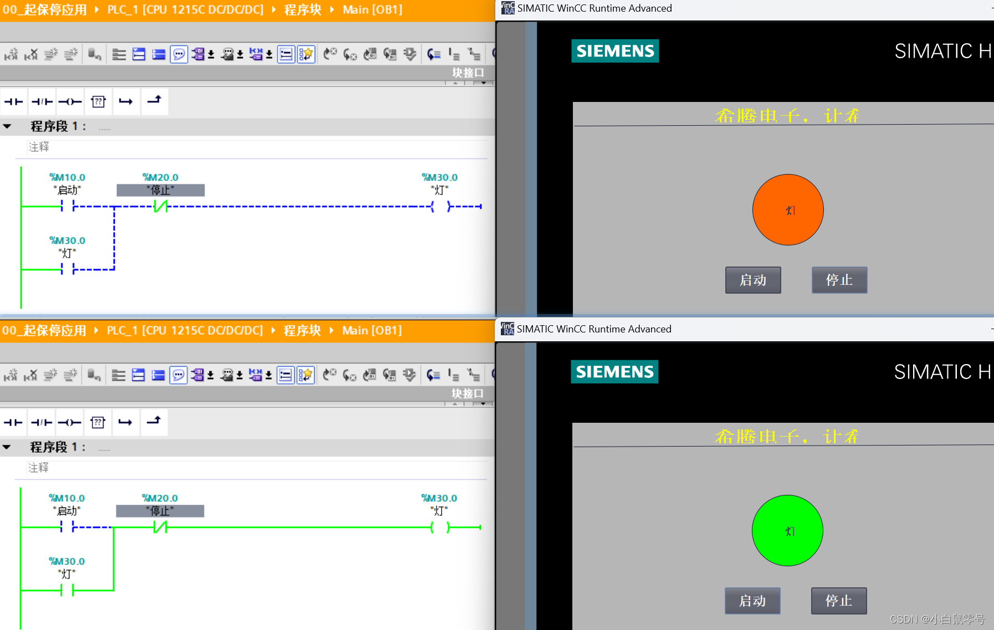Image resolution: width=994 pixels, height=630 pixels.
Task: Breadcrumb Main [OB1] above solid-green rung editor
Action: [x=372, y=330]
